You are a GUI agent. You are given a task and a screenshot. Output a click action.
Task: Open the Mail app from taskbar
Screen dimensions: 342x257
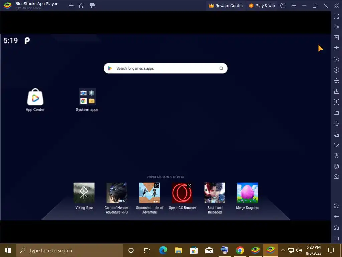[209, 250]
